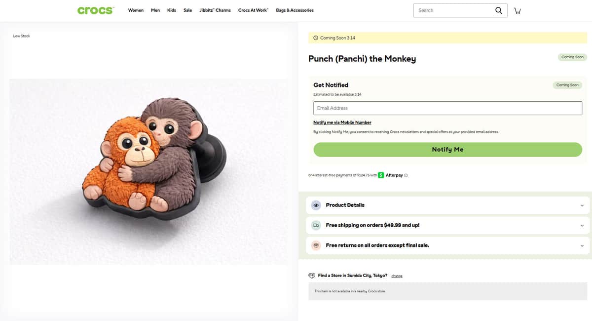Open the Jibbitz Charms menu
This screenshot has width=592, height=321.
click(215, 10)
